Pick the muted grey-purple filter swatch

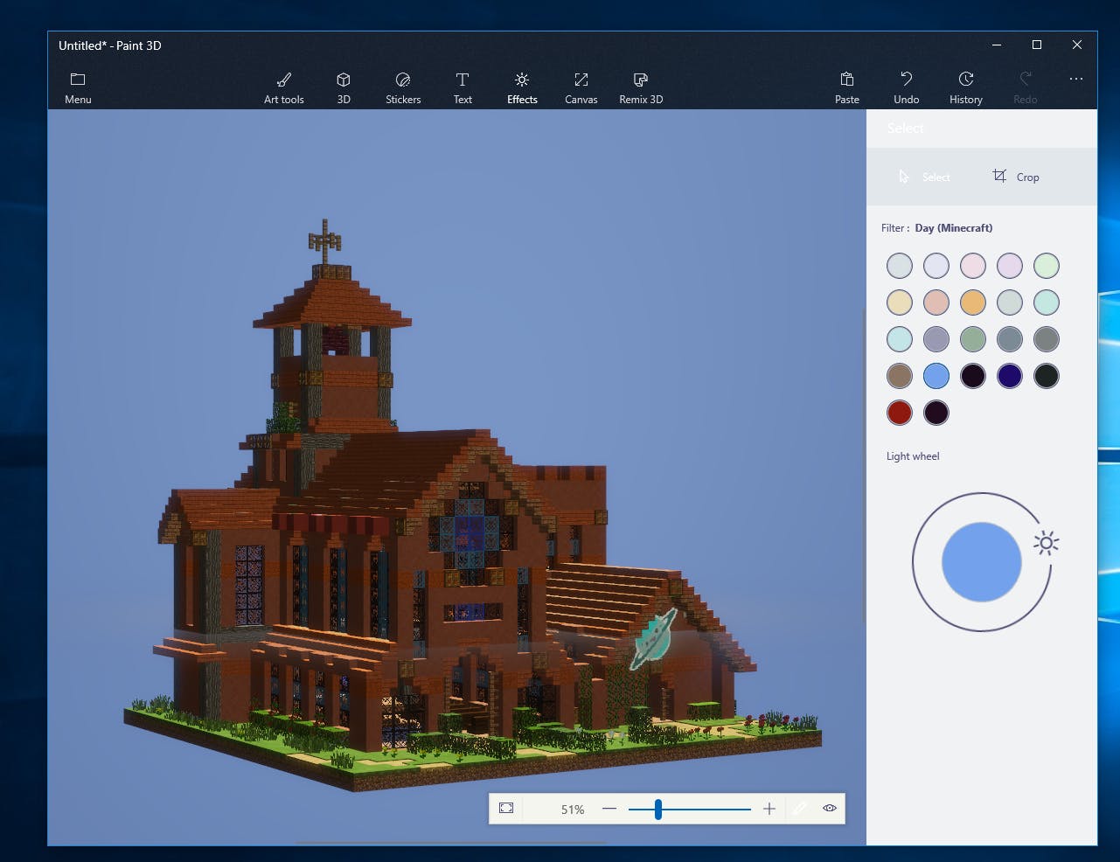[x=936, y=339]
